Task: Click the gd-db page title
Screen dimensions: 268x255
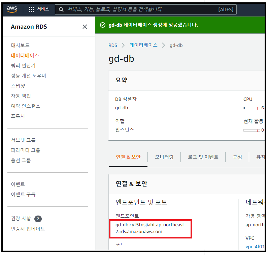Action: click(121, 59)
